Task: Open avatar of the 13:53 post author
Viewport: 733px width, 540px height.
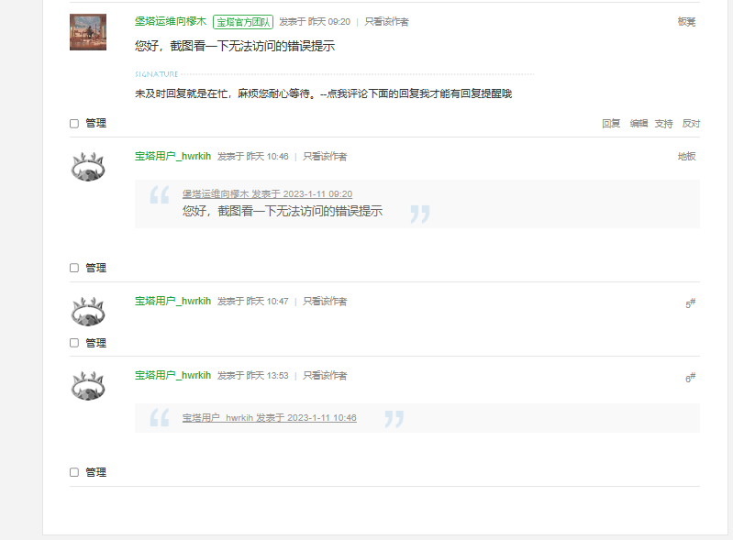Action: click(x=88, y=386)
